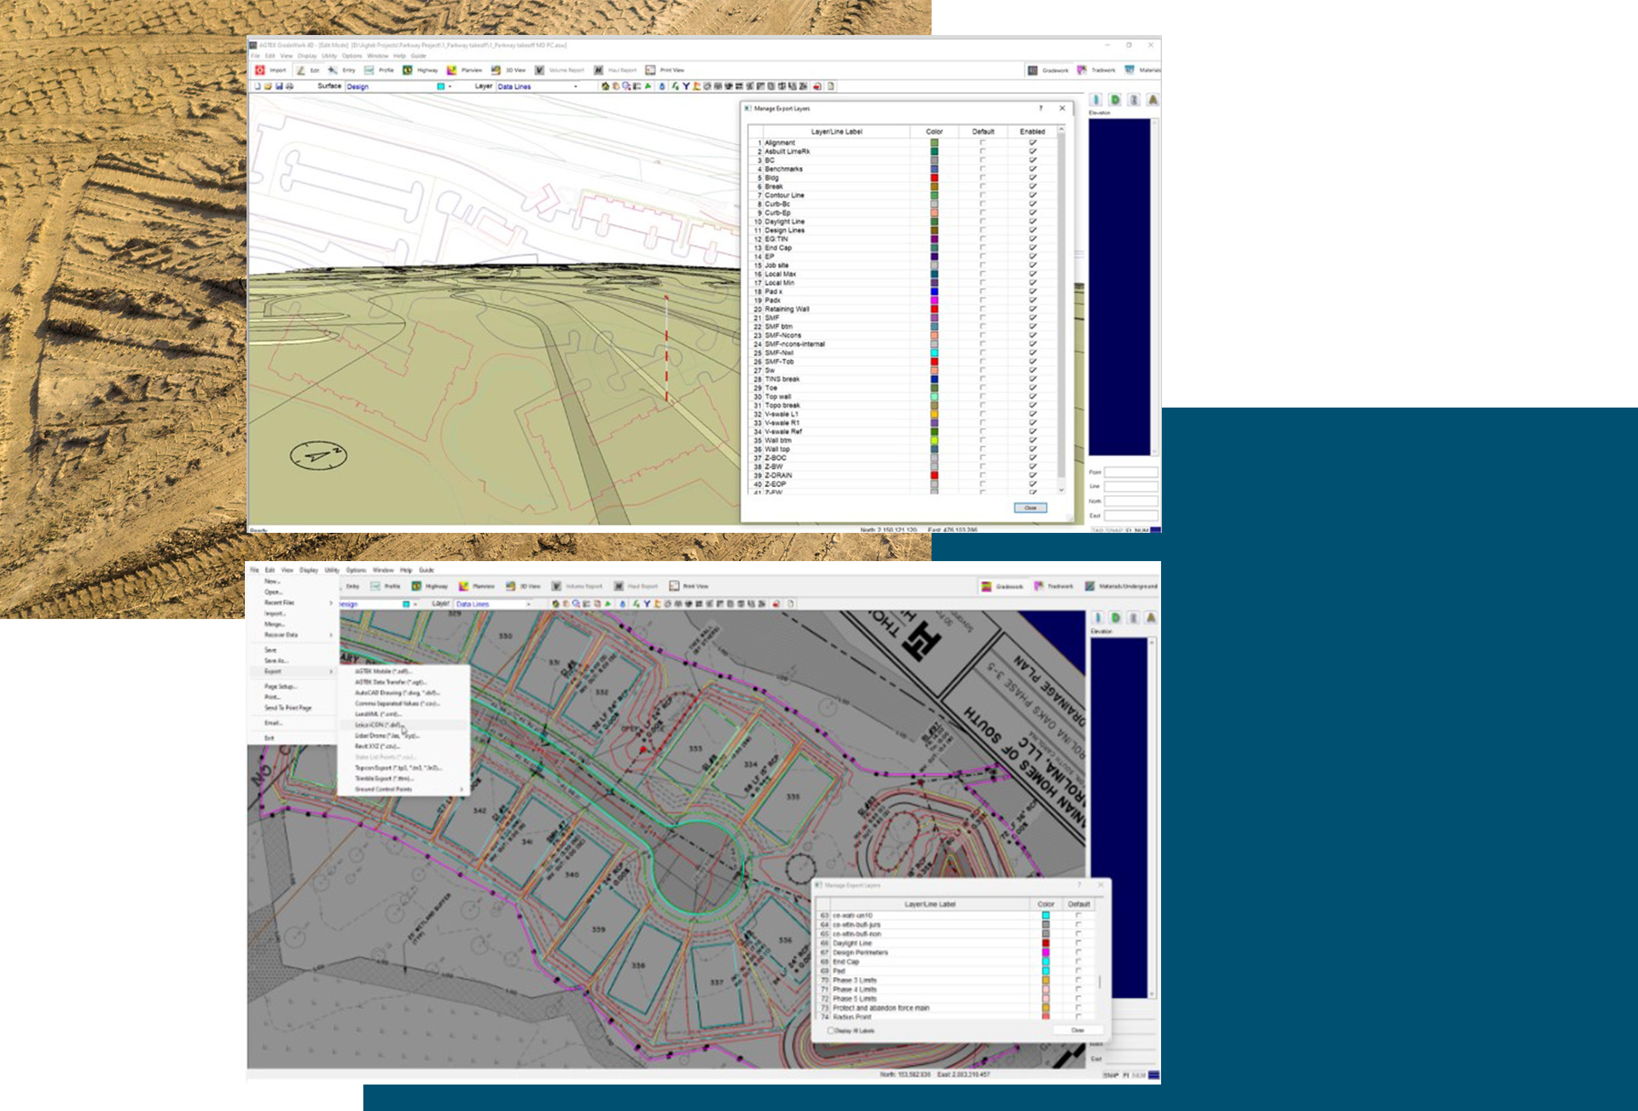Click the new file icon in the top window

pos(258,86)
